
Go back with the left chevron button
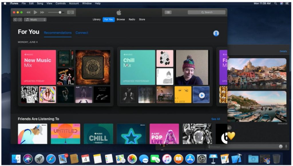15,20
